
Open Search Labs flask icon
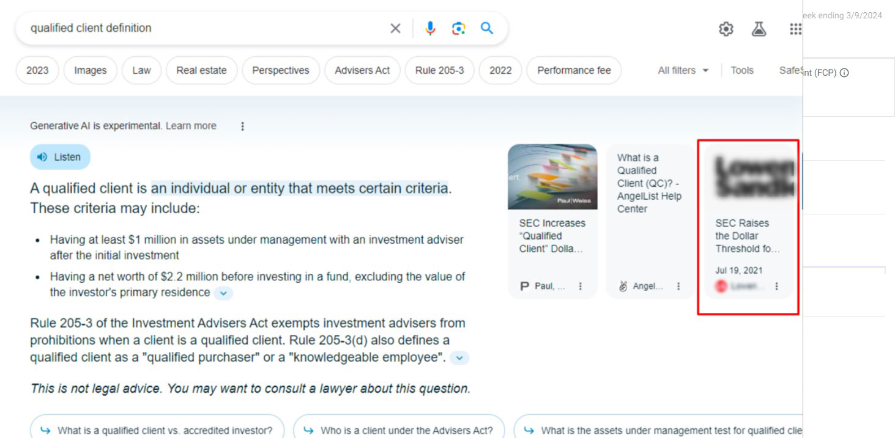pyautogui.click(x=759, y=28)
